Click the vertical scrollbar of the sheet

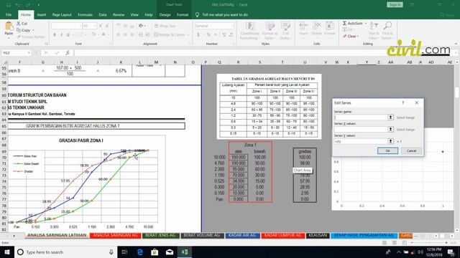[x=456, y=146]
